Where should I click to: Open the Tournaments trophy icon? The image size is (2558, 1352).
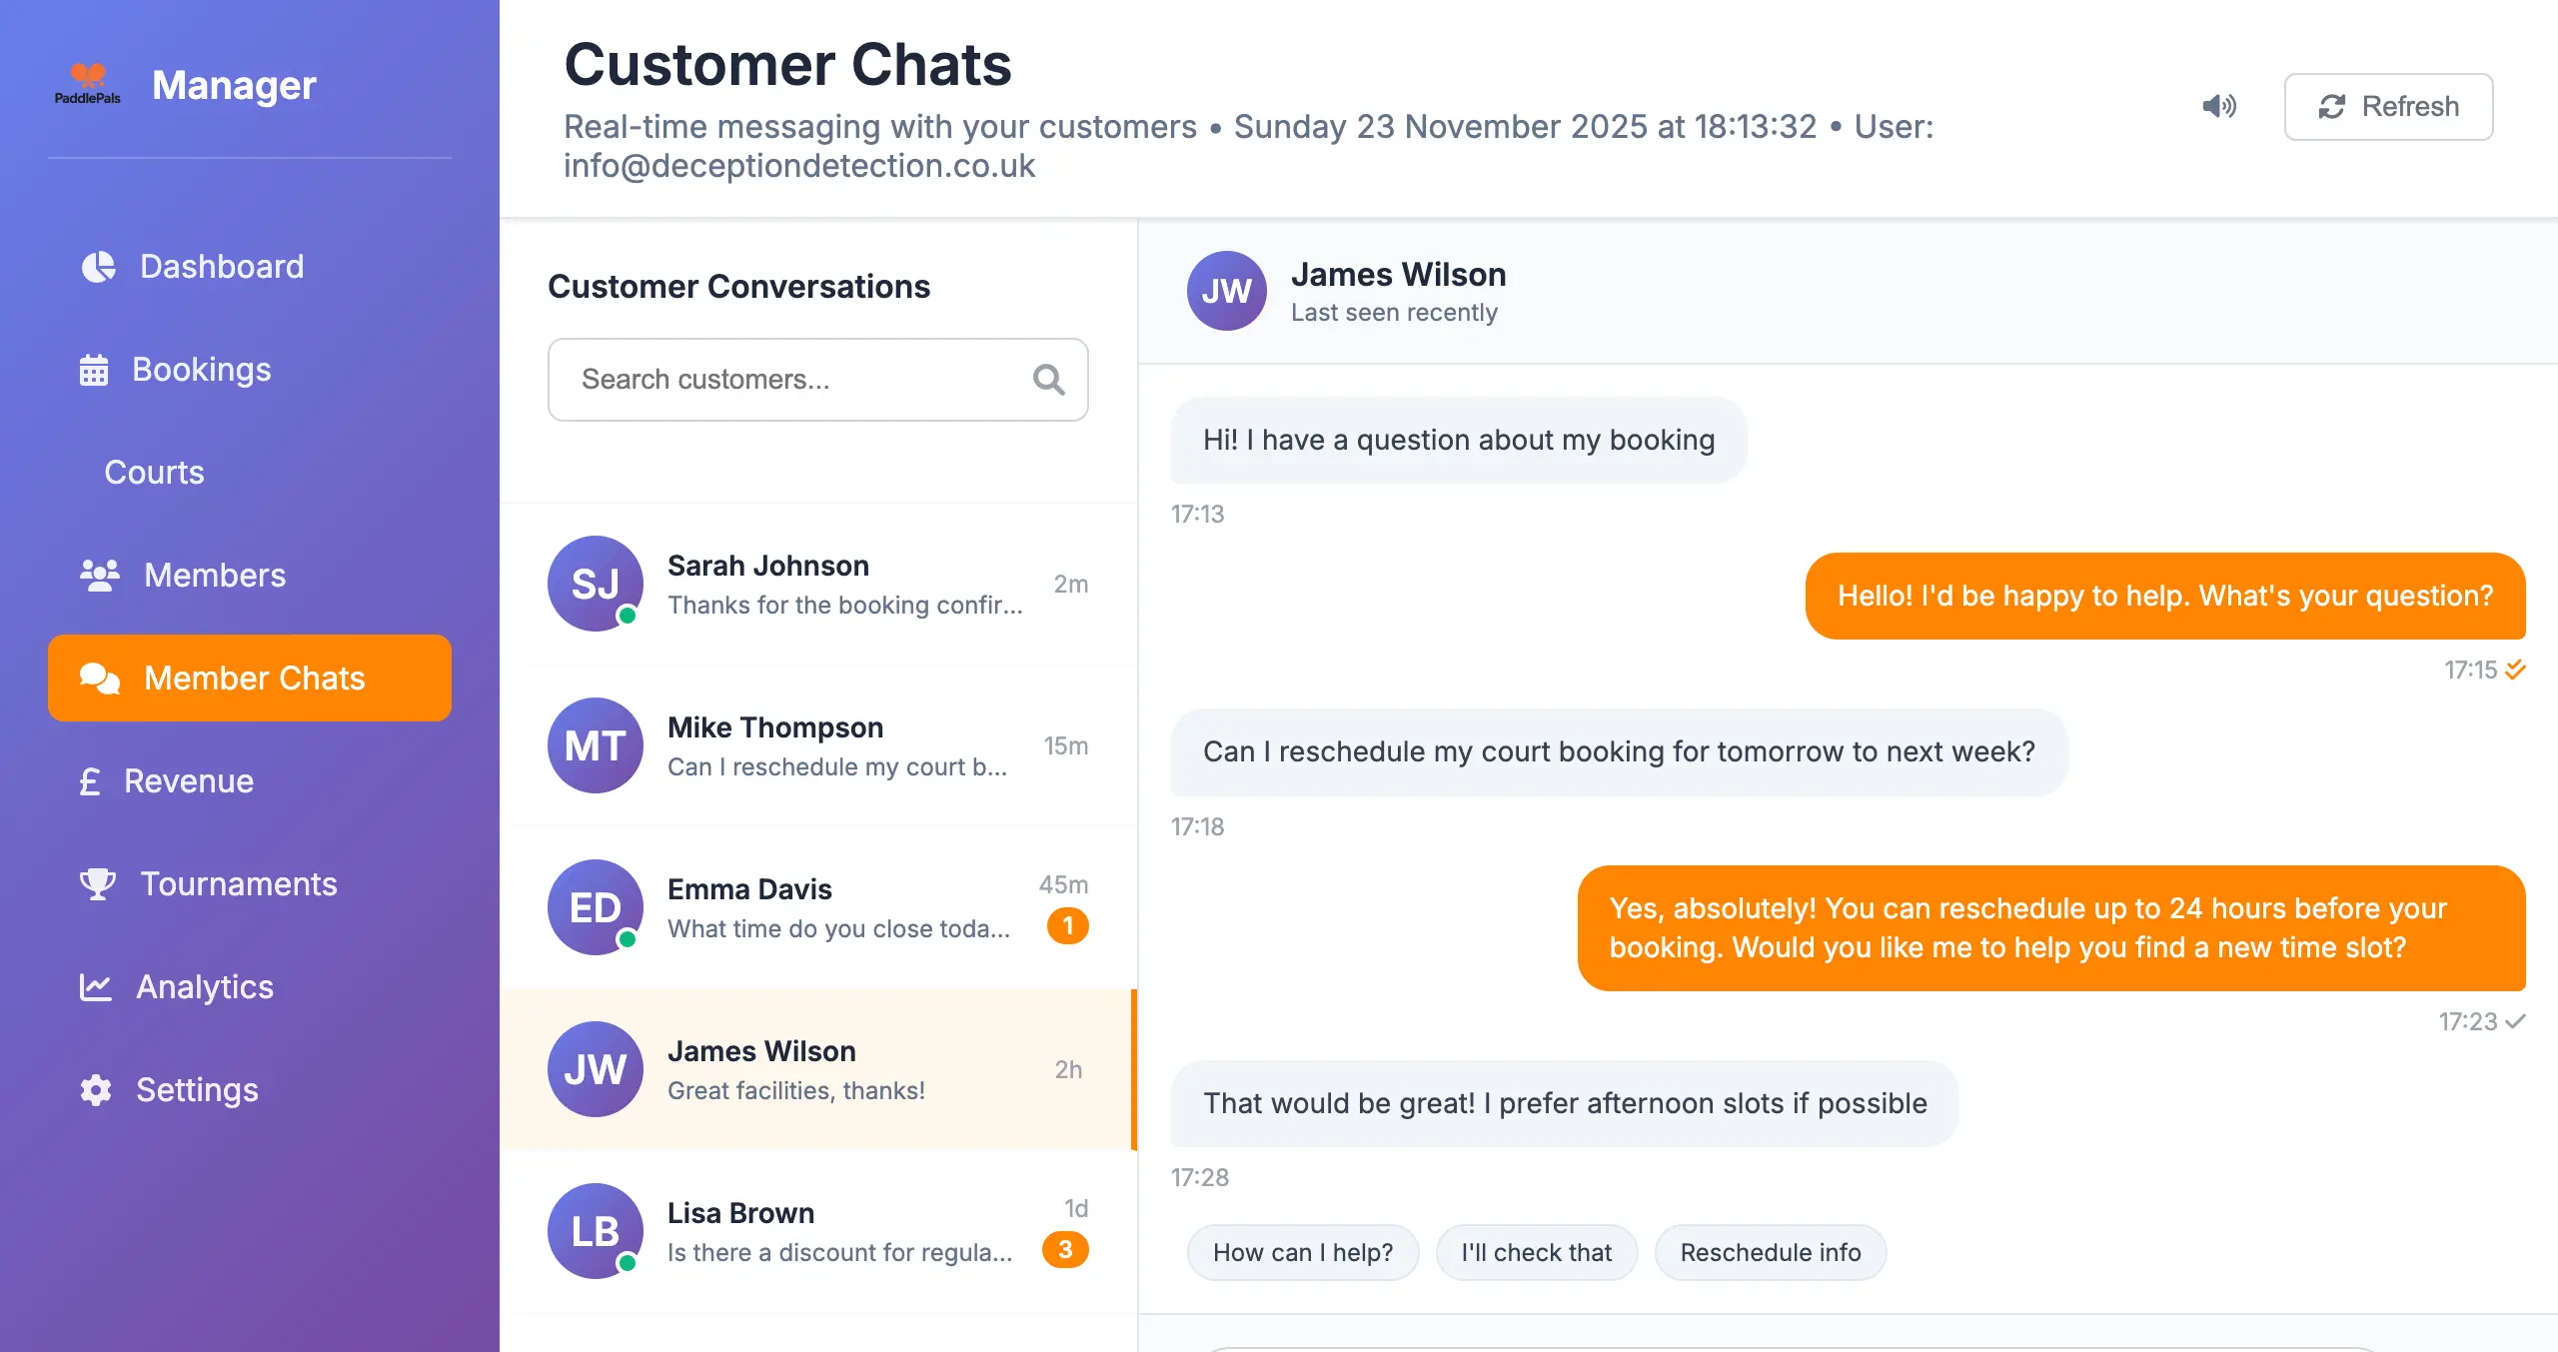[96, 883]
